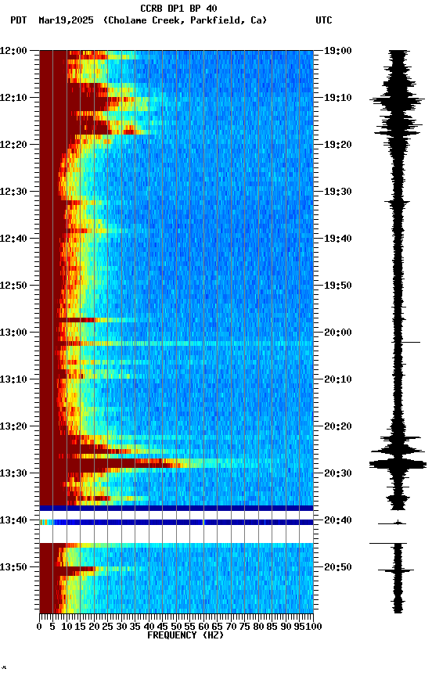The image size is (432, 676).
Task: Click the '19:50' UTC time label
Action: 338,286
